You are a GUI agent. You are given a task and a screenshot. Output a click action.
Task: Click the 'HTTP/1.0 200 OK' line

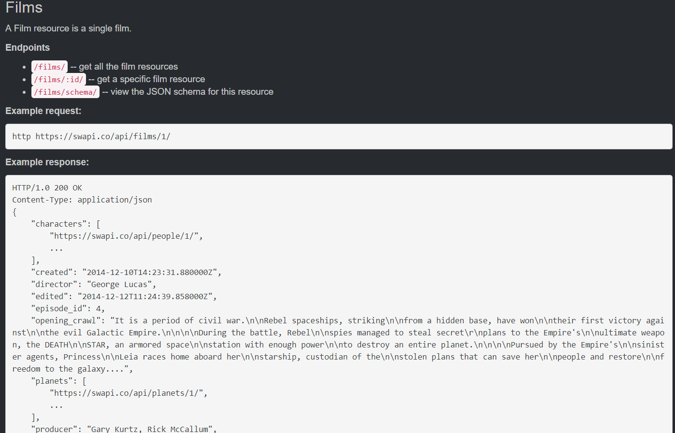[x=47, y=188]
